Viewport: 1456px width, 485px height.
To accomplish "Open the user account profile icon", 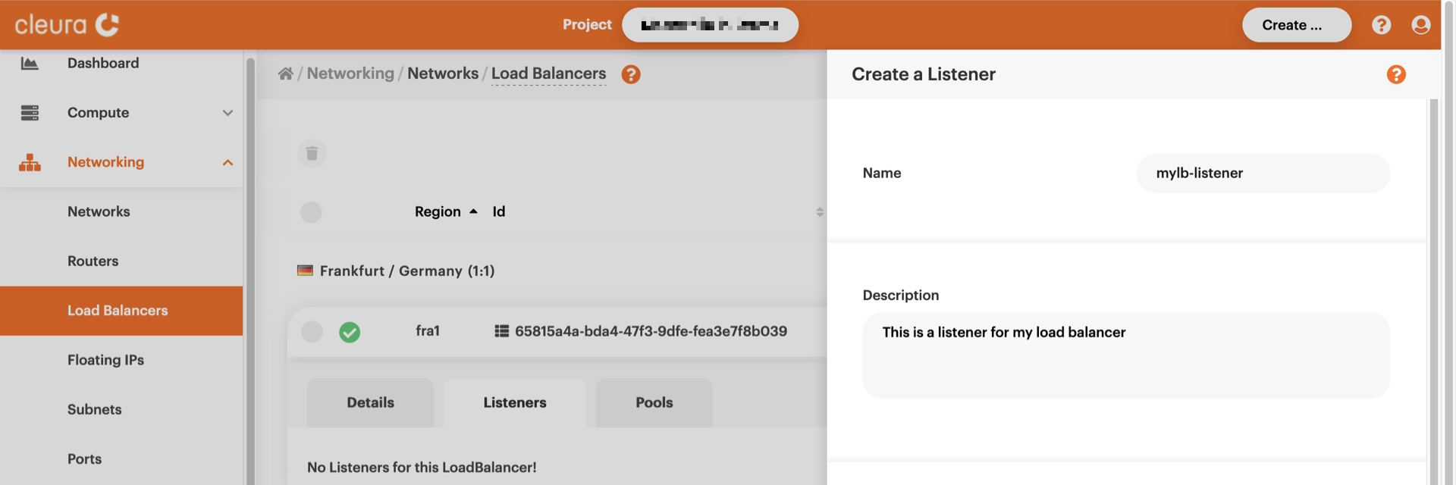I will [1420, 25].
